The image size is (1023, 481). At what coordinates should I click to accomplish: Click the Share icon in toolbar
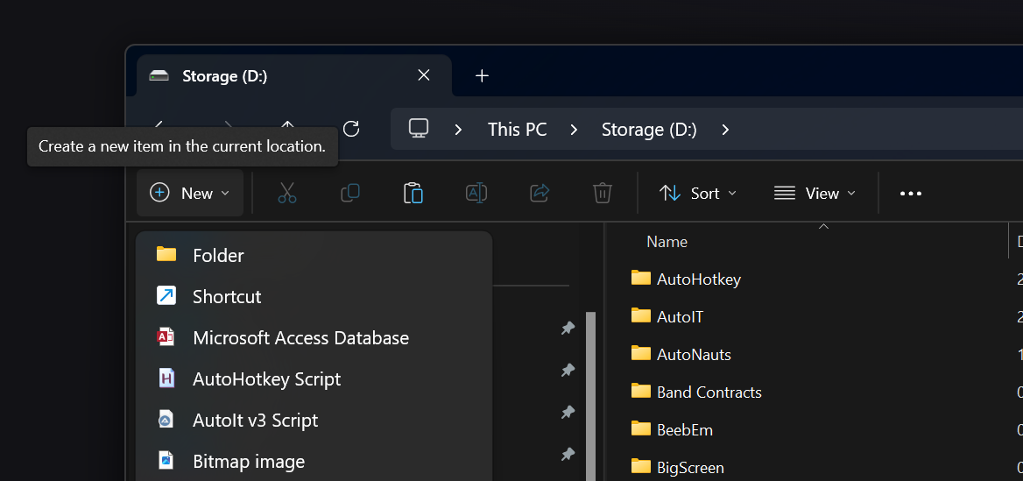click(540, 193)
